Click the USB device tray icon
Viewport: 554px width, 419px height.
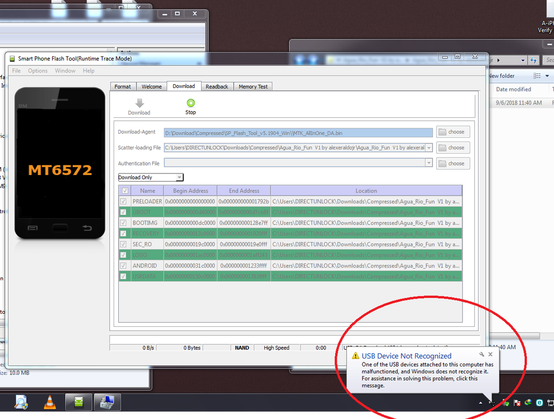492,402
